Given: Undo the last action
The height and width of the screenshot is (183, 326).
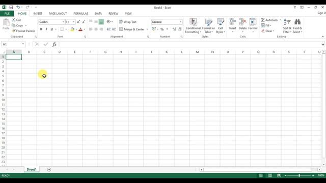Looking at the screenshot, I should (x=18, y=7).
